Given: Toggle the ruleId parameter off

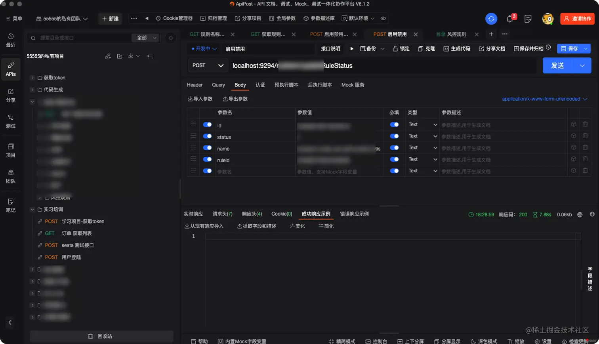Looking at the screenshot, I should coord(207,159).
